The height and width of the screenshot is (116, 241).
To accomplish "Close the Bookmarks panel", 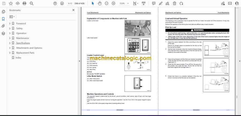I will tap(73, 10).
